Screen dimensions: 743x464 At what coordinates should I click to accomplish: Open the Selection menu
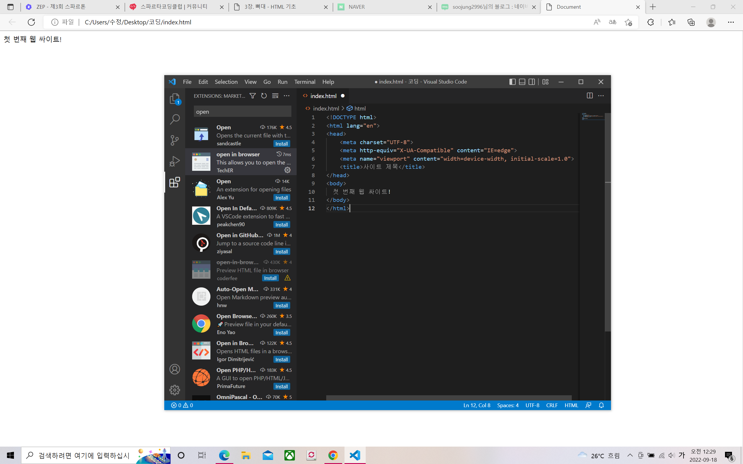226,81
